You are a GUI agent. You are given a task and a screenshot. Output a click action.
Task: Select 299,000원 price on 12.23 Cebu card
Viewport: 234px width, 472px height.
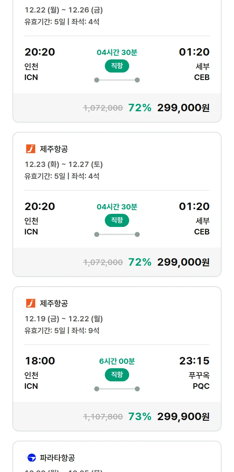tap(183, 262)
